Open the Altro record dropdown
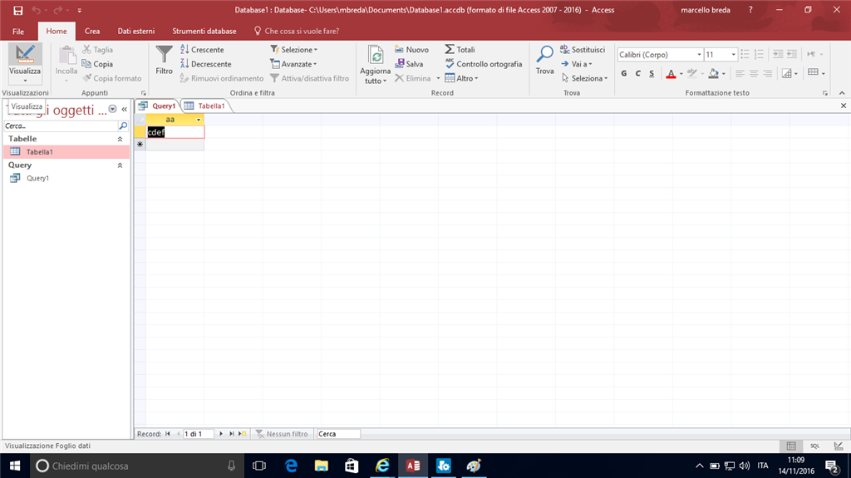 pos(462,78)
